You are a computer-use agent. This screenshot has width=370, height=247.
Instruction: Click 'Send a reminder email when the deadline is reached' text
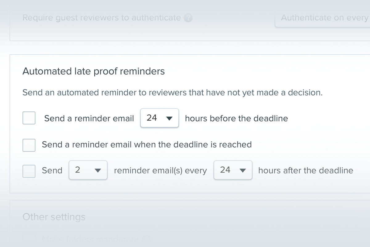[x=147, y=144]
